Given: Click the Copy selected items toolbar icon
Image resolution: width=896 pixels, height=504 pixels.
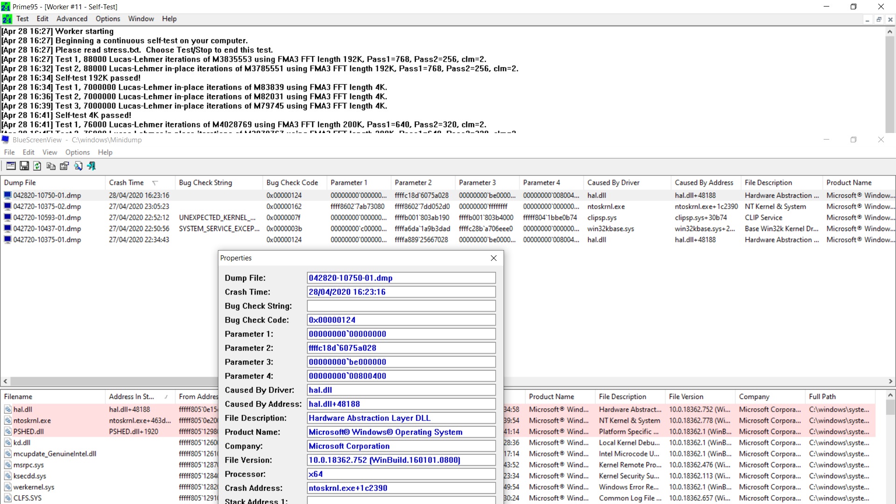Looking at the screenshot, I should point(51,166).
